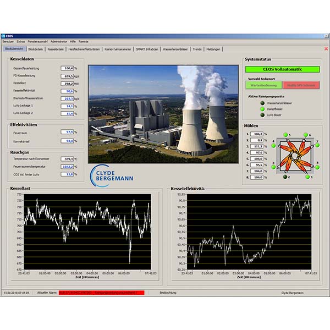Close the tab view with red X

click(326, 49)
